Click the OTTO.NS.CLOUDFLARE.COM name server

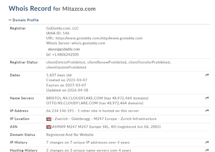(72, 103)
